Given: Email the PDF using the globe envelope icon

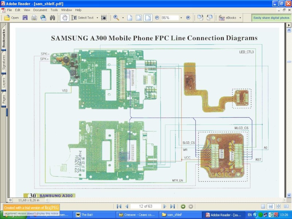Looking at the screenshot, I should (x=43, y=18).
